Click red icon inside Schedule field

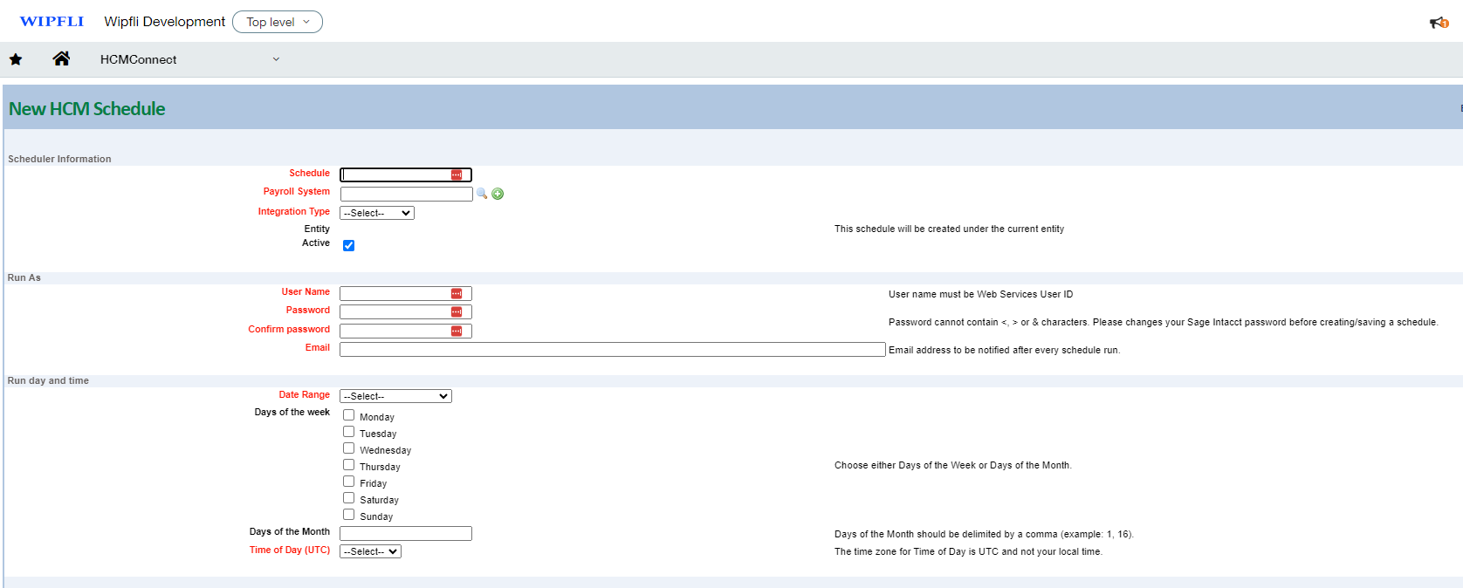pos(457,175)
